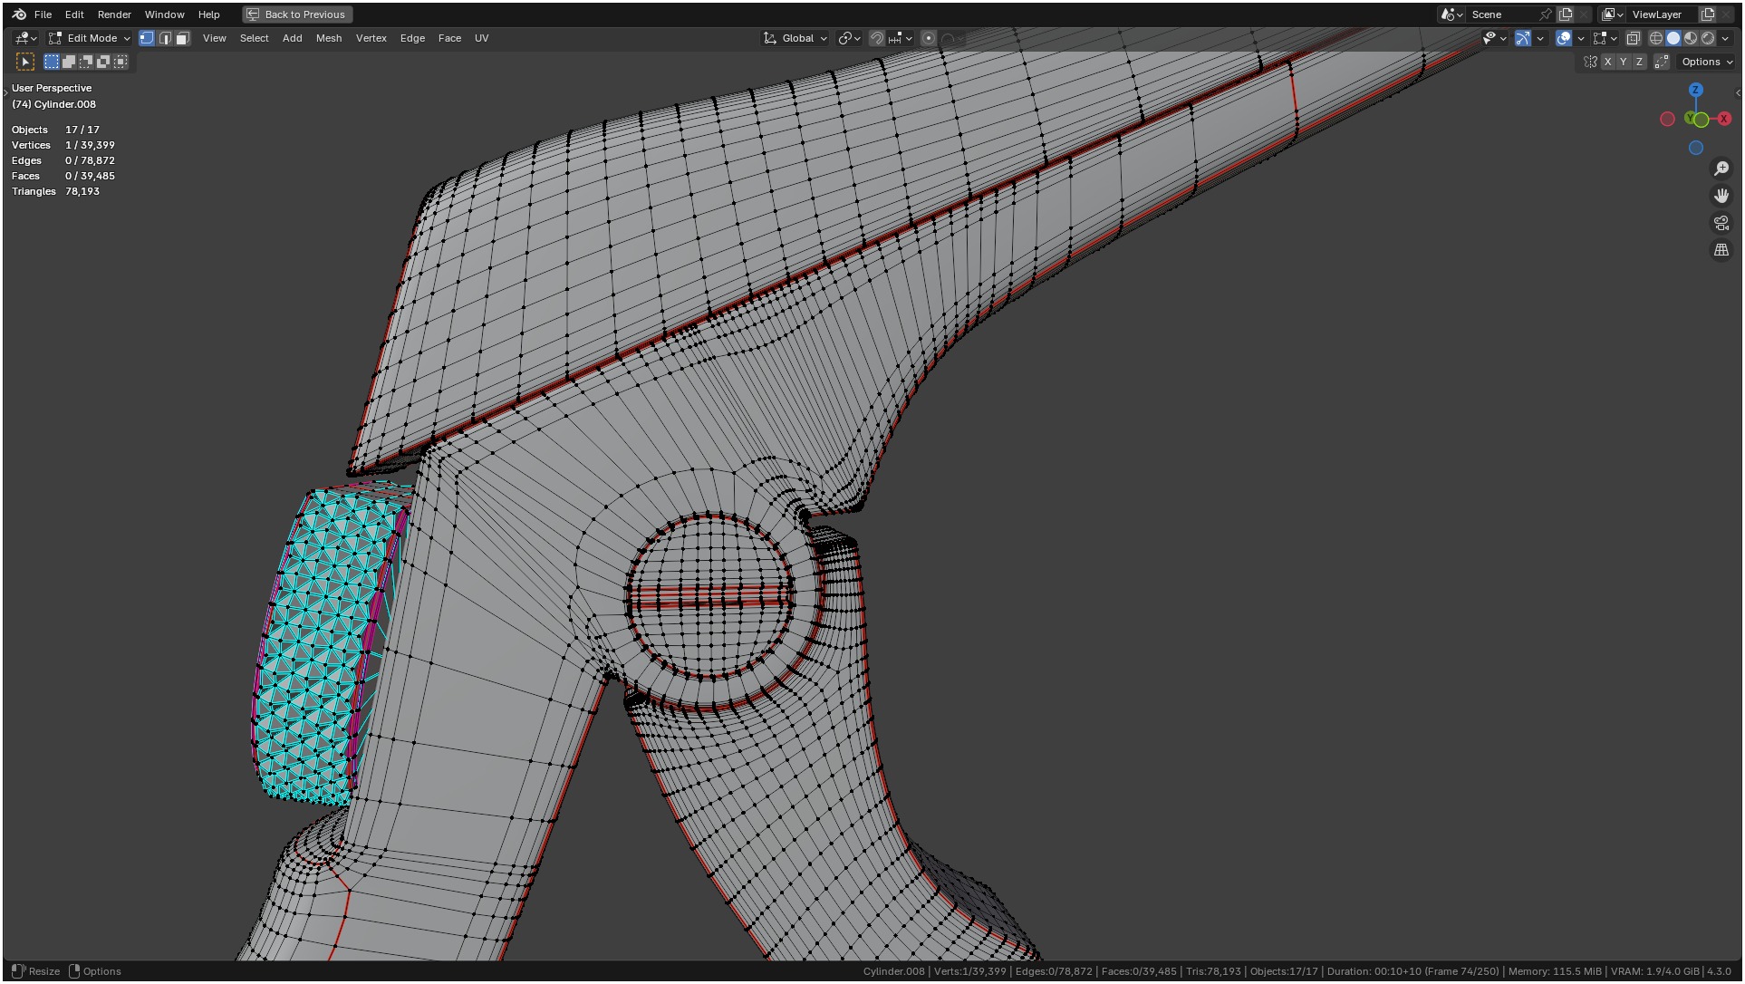Toggle X-ray display
Screen dimensions: 1745x984
[x=1633, y=38]
